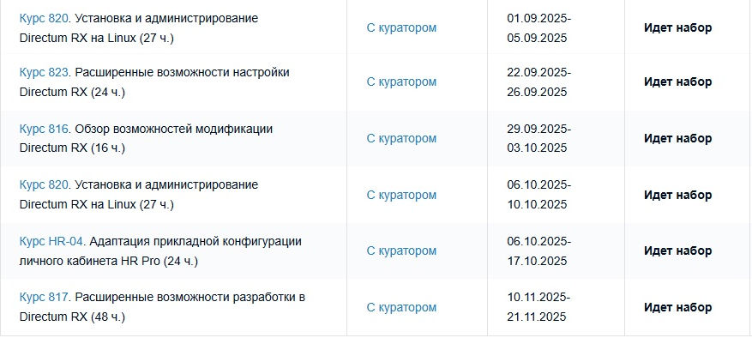The image size is (752, 338).
Task: Click 'Идет набор' status for Курс HR-04
Action: (x=677, y=250)
